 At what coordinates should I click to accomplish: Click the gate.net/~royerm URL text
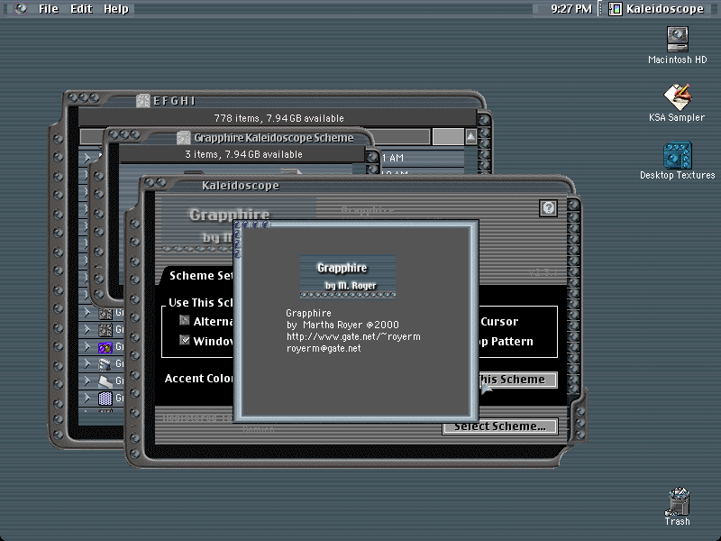[x=353, y=336]
